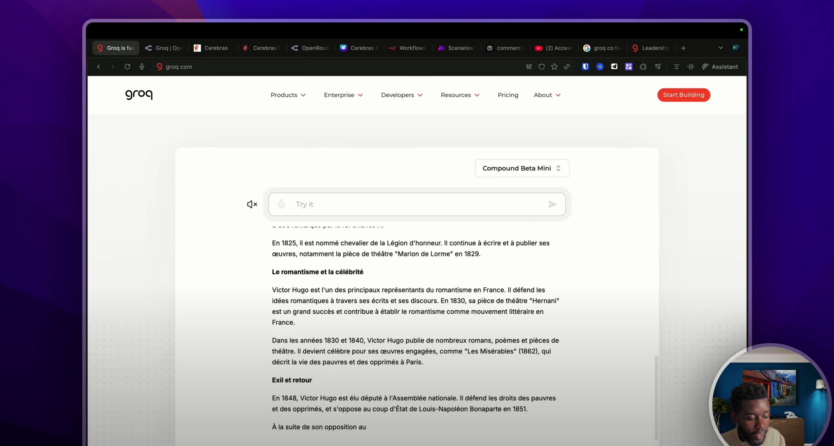Switch to the first Cerebras tab
This screenshot has height=446, width=834.
(x=213, y=48)
